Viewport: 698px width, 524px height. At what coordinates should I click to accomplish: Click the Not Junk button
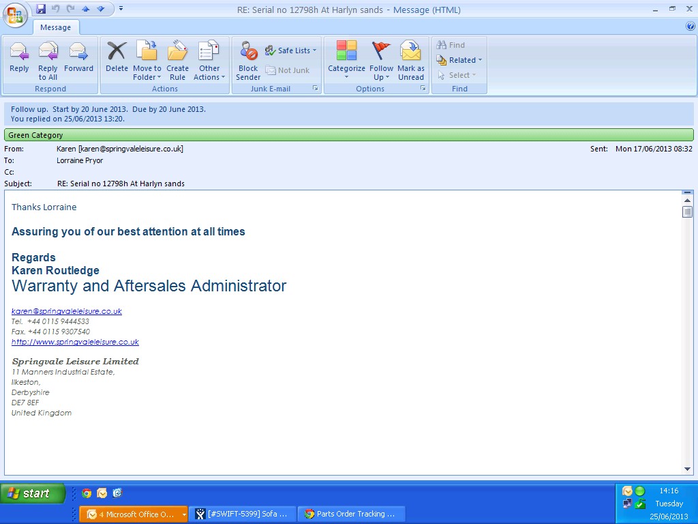point(288,70)
